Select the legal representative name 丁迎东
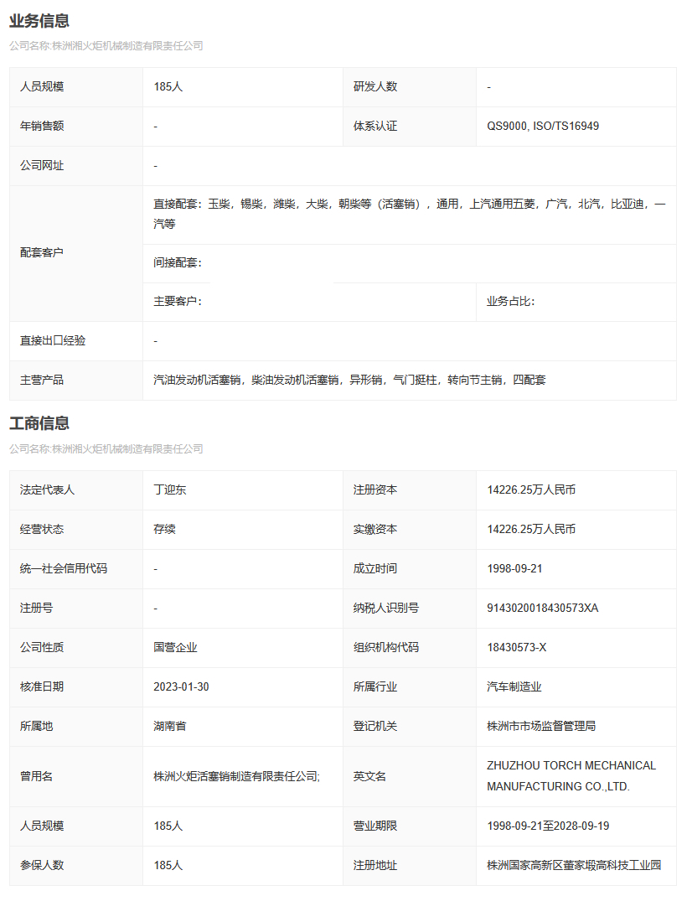Screen dimensions: 692x922 click(x=170, y=490)
